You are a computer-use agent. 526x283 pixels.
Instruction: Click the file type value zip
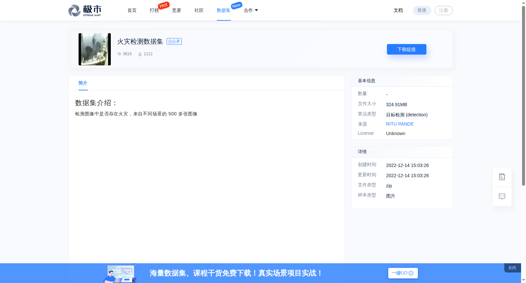(x=389, y=186)
